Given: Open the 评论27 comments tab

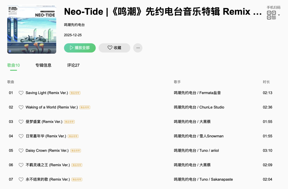Looking at the screenshot, I should (73, 65).
